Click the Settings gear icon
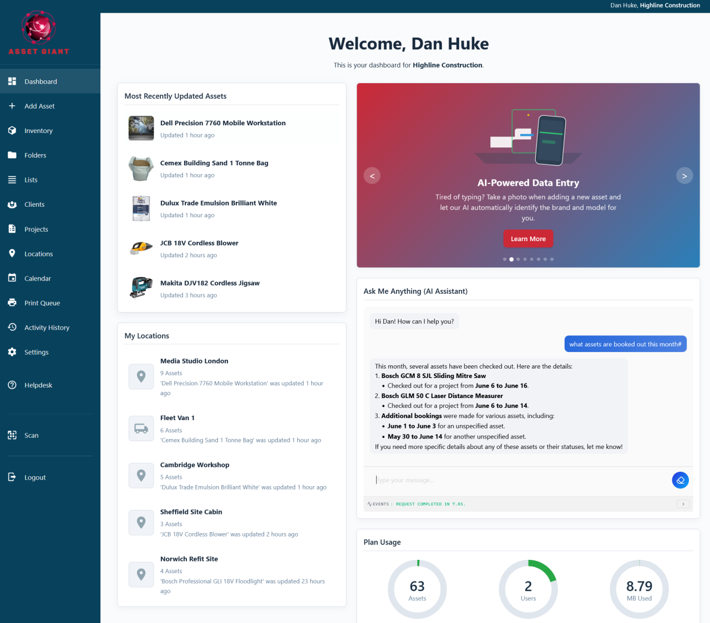 point(12,352)
